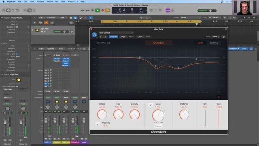Screen dimensions: 259x146
Task: Toggle the Bus 6 send enable checkbox
Action: pos(51,84)
